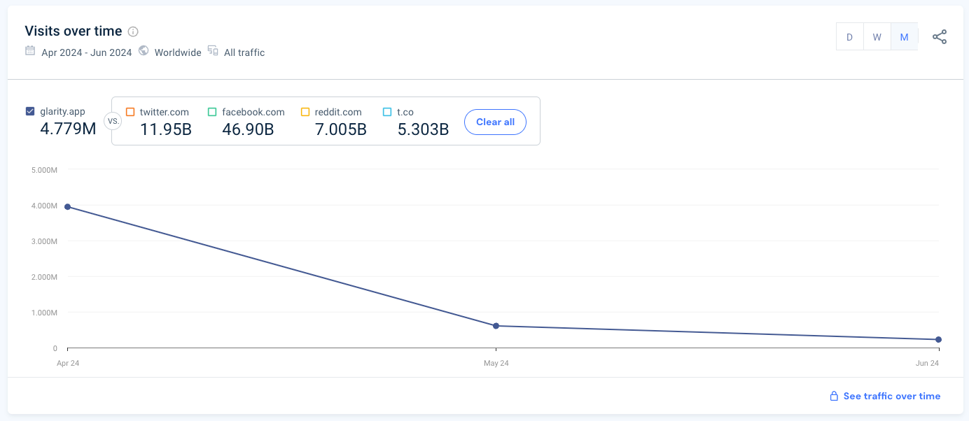Image resolution: width=969 pixels, height=421 pixels.
Task: Click the lock icon beside See traffic over time
Action: point(834,396)
